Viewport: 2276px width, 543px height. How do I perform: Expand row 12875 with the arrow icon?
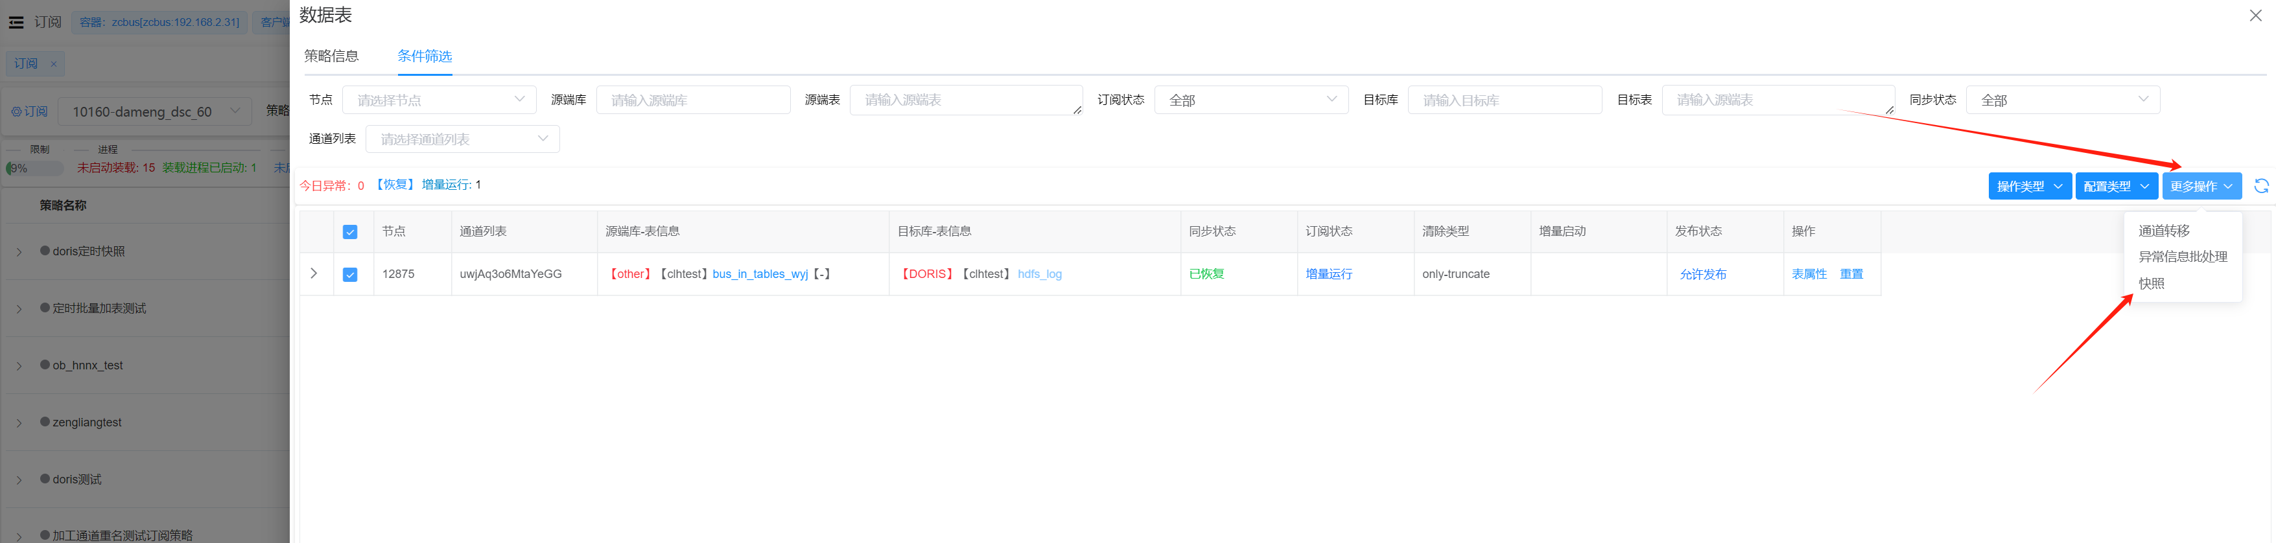coord(314,273)
